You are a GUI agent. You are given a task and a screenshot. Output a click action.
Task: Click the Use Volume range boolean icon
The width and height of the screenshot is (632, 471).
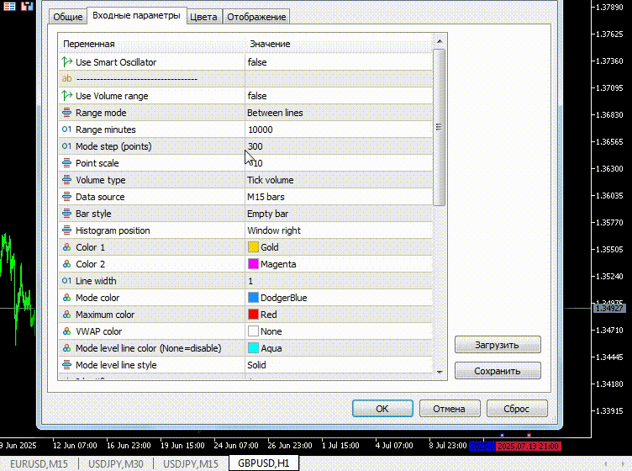pyautogui.click(x=67, y=96)
